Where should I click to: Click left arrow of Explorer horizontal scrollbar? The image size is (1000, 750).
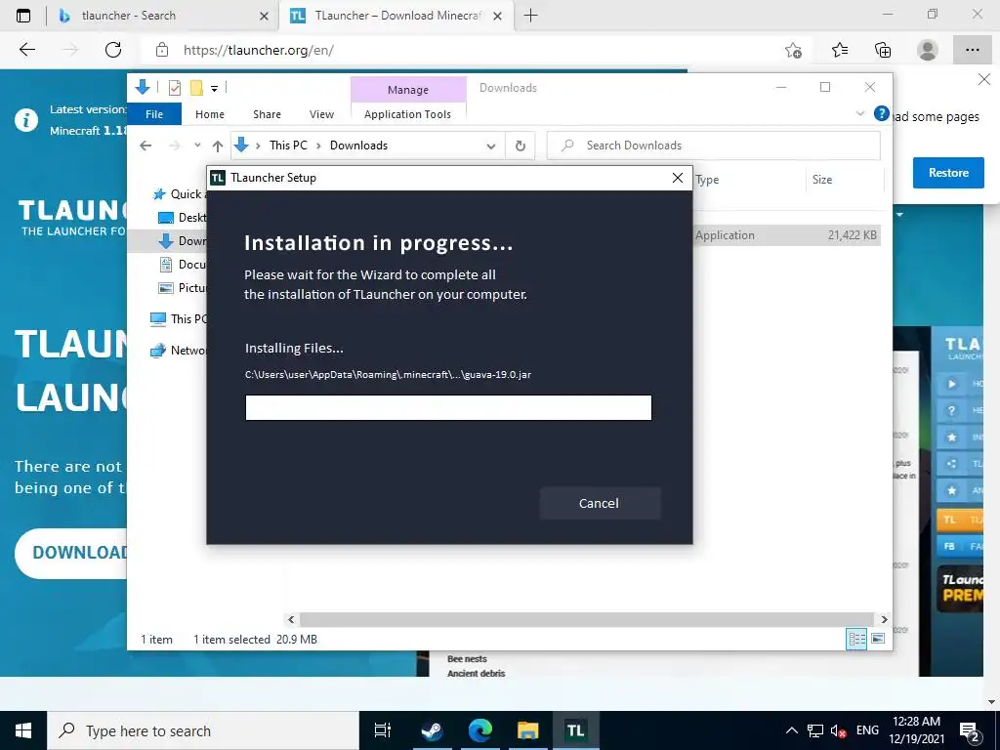tap(291, 619)
